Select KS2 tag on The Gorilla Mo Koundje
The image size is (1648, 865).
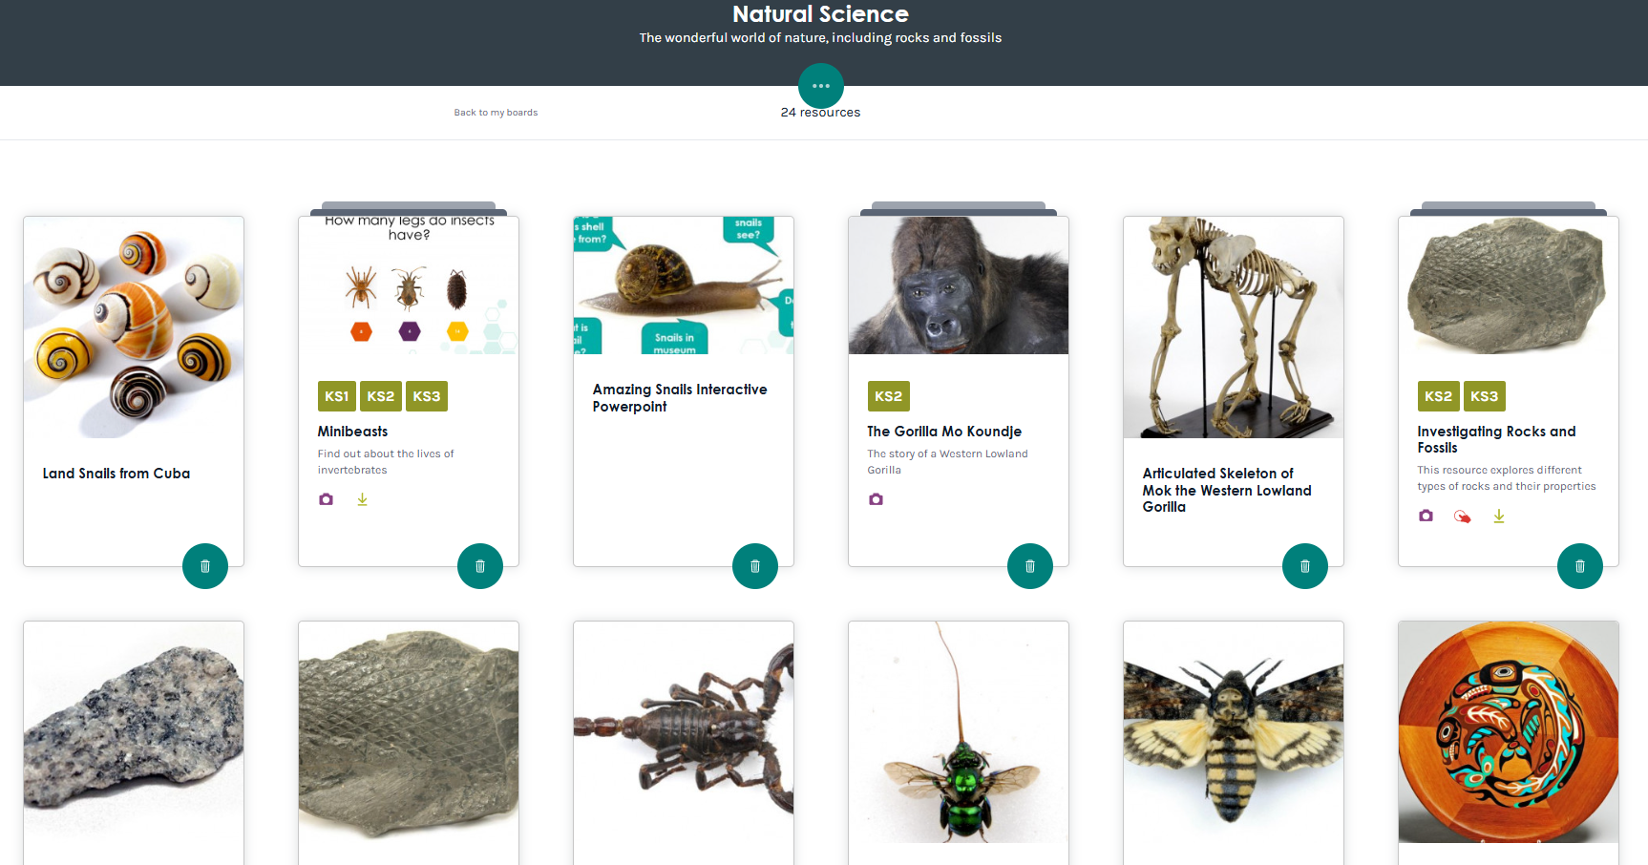(889, 396)
